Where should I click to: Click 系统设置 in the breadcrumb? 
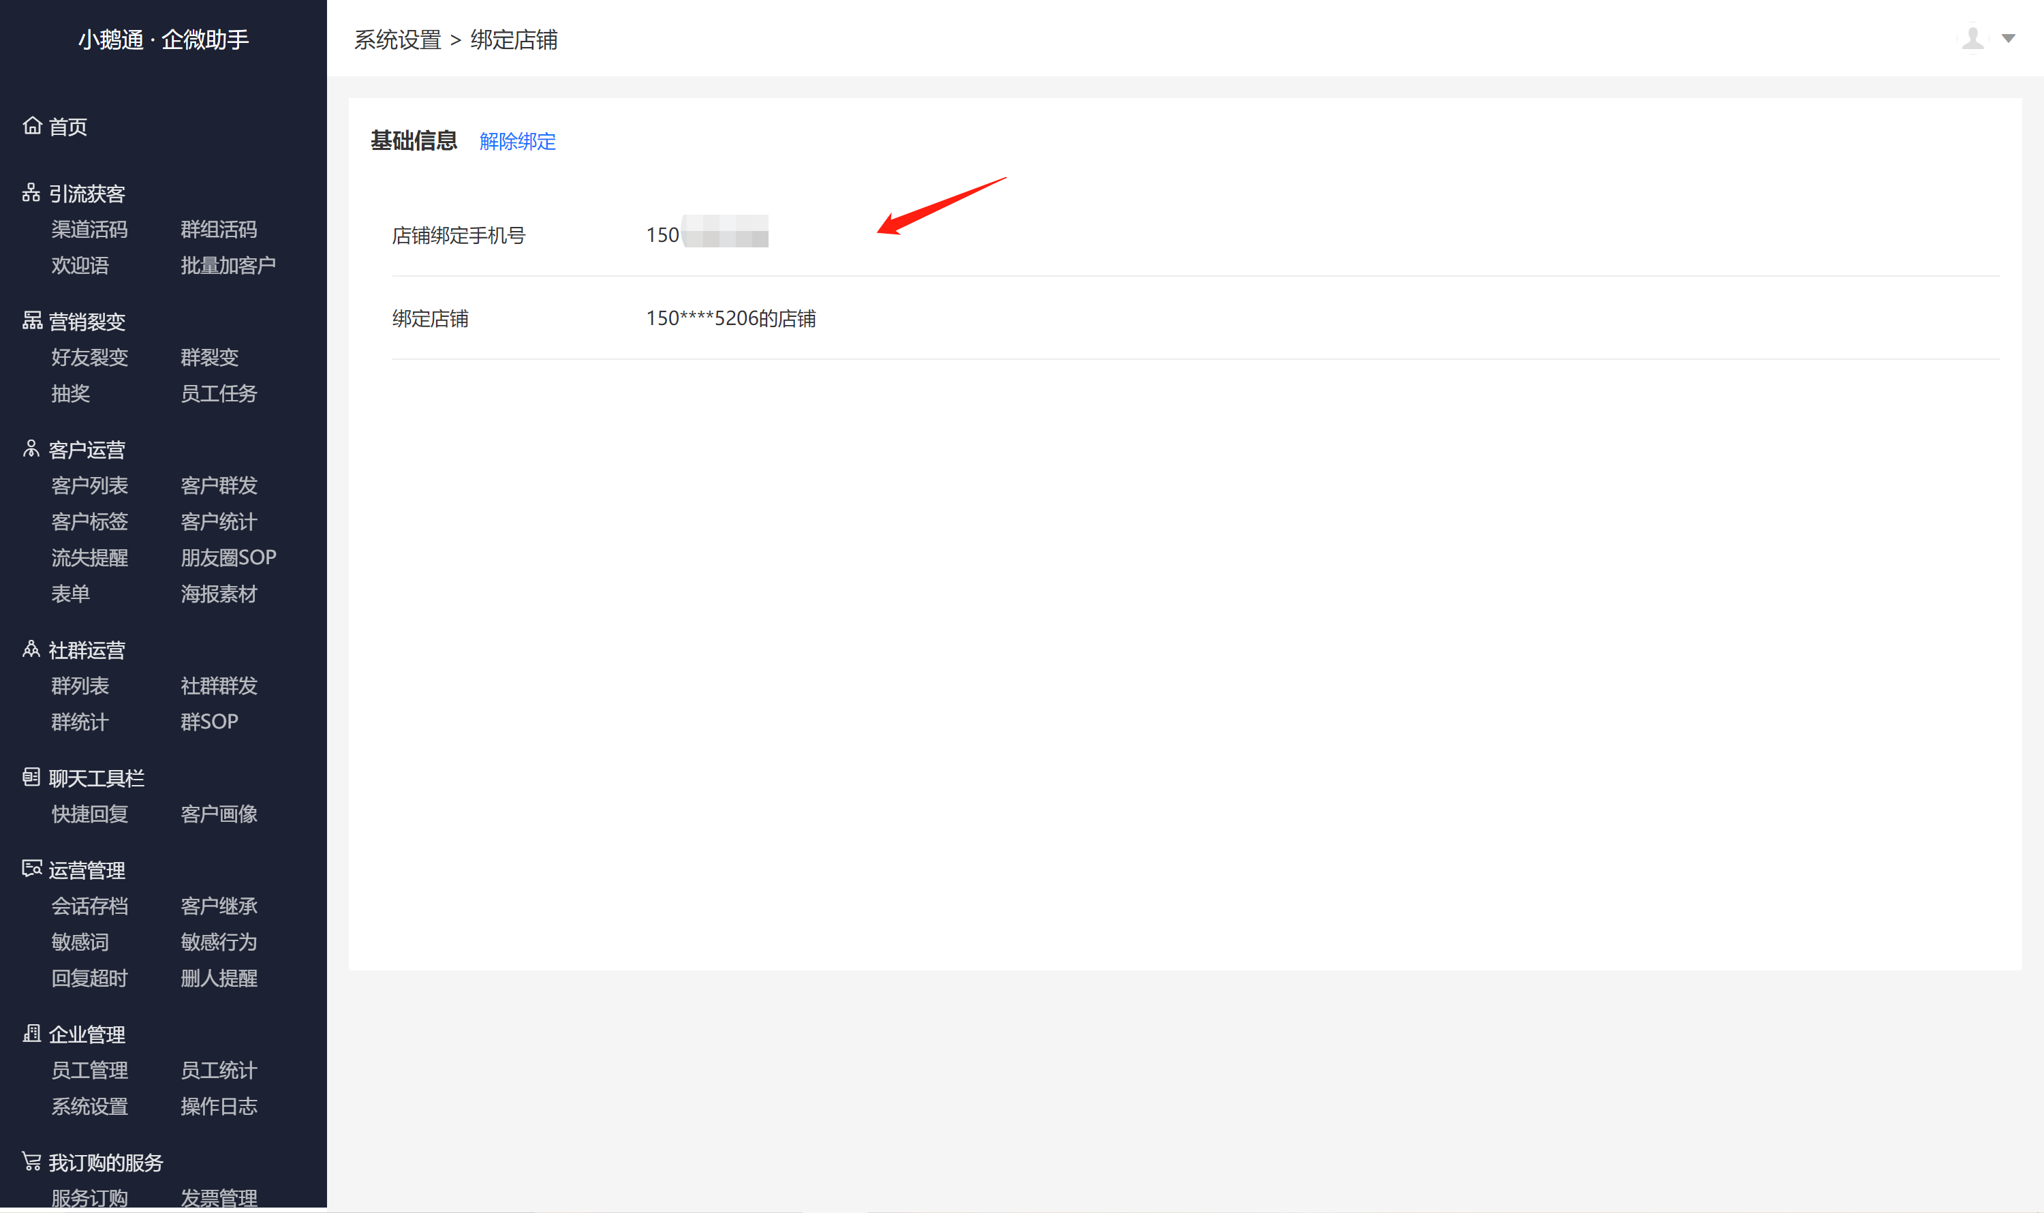click(398, 40)
